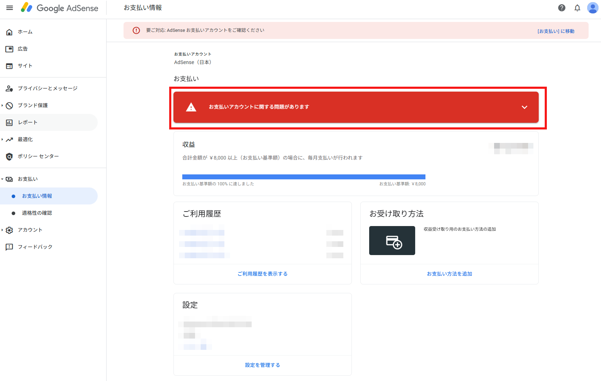Click the blue payment threshold progress bar
The height and width of the screenshot is (381, 601).
[x=304, y=177]
